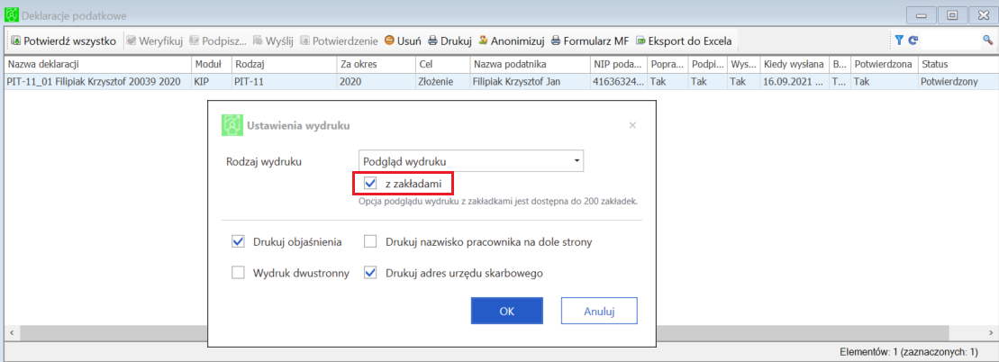This screenshot has width=999, height=362.
Task: Sort by Nazwa deklaracji column header
Action: coord(97,64)
